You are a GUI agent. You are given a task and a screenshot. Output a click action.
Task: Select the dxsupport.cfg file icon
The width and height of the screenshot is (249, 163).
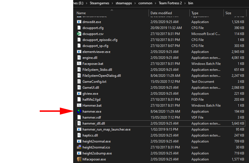tap(79, 28)
